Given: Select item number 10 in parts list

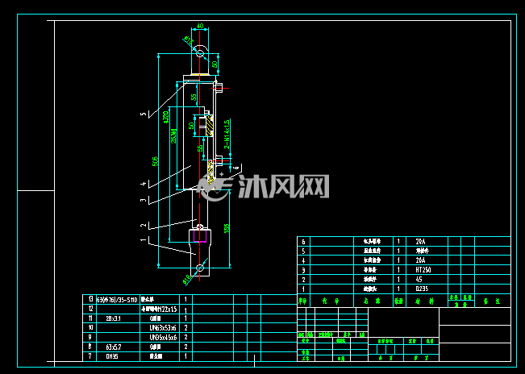Looking at the screenshot, I should pyautogui.click(x=90, y=328).
